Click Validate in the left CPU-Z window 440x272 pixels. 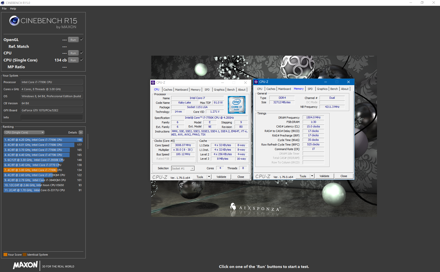coord(221,177)
